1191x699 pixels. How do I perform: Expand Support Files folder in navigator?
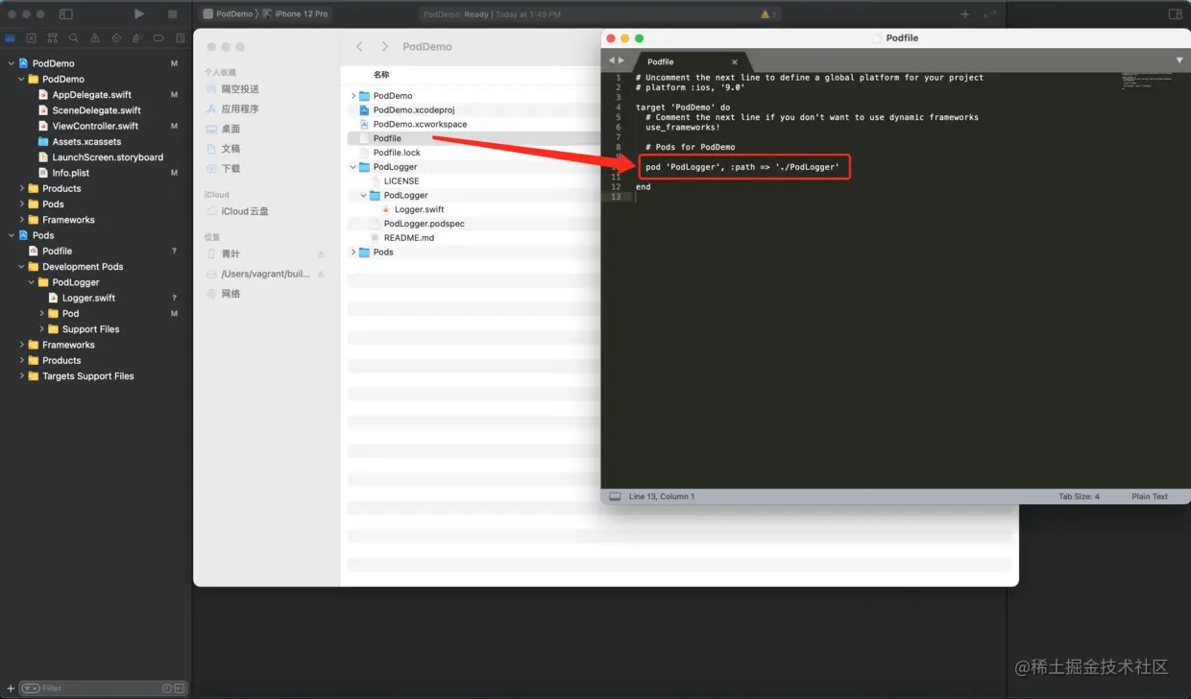(x=42, y=329)
